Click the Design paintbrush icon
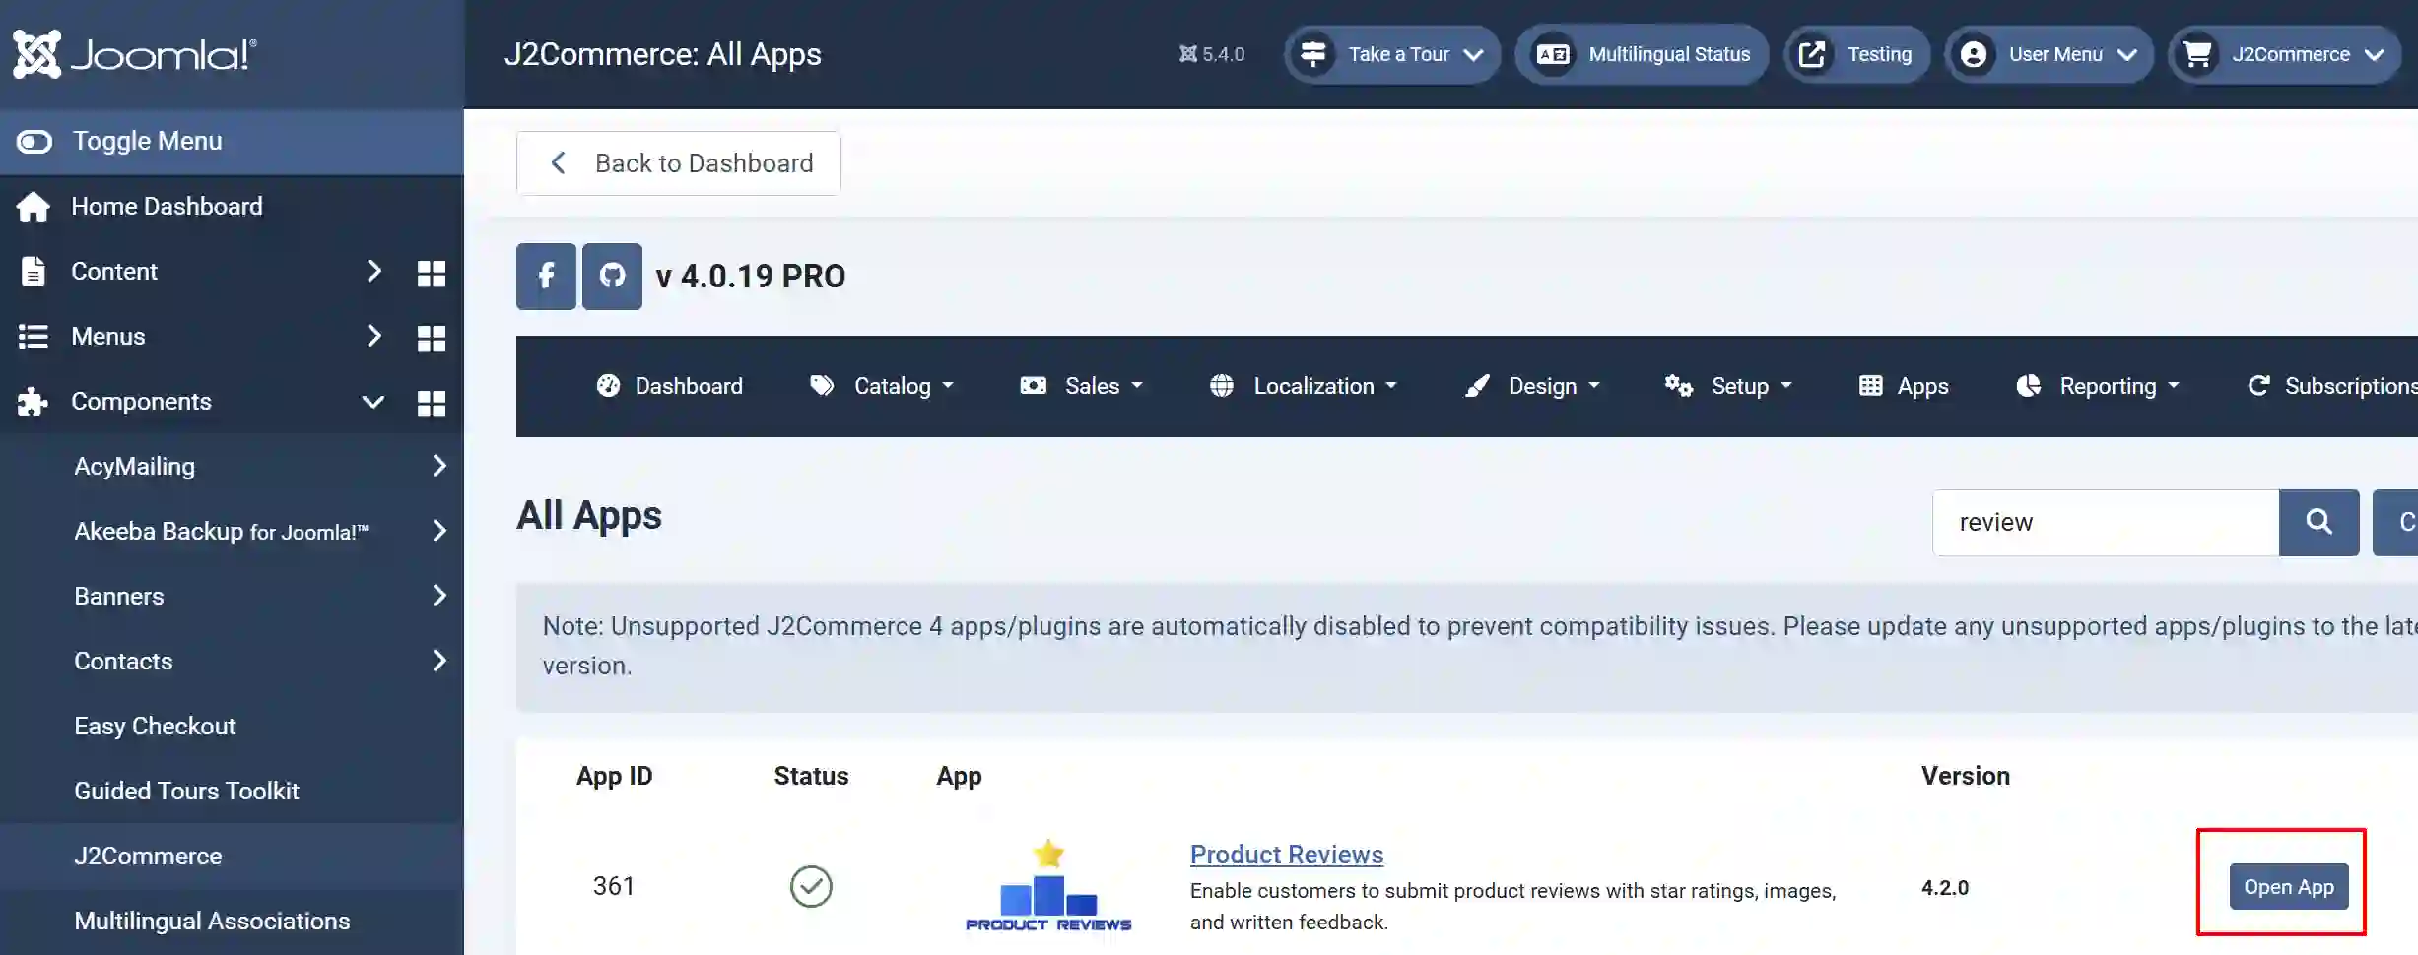Image resolution: width=2418 pixels, height=955 pixels. [1477, 386]
